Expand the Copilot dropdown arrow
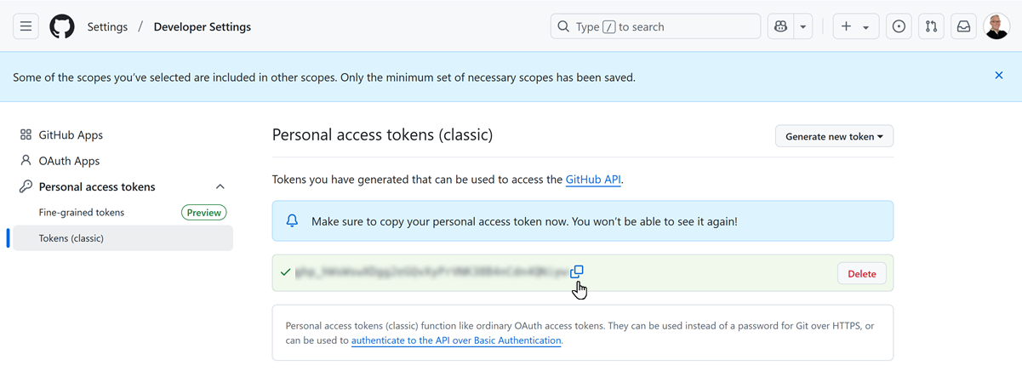 (802, 26)
